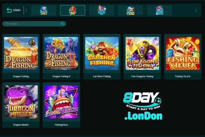Open the CQ9 provider tab
This screenshot has height=137, width=205.
point(131,10)
